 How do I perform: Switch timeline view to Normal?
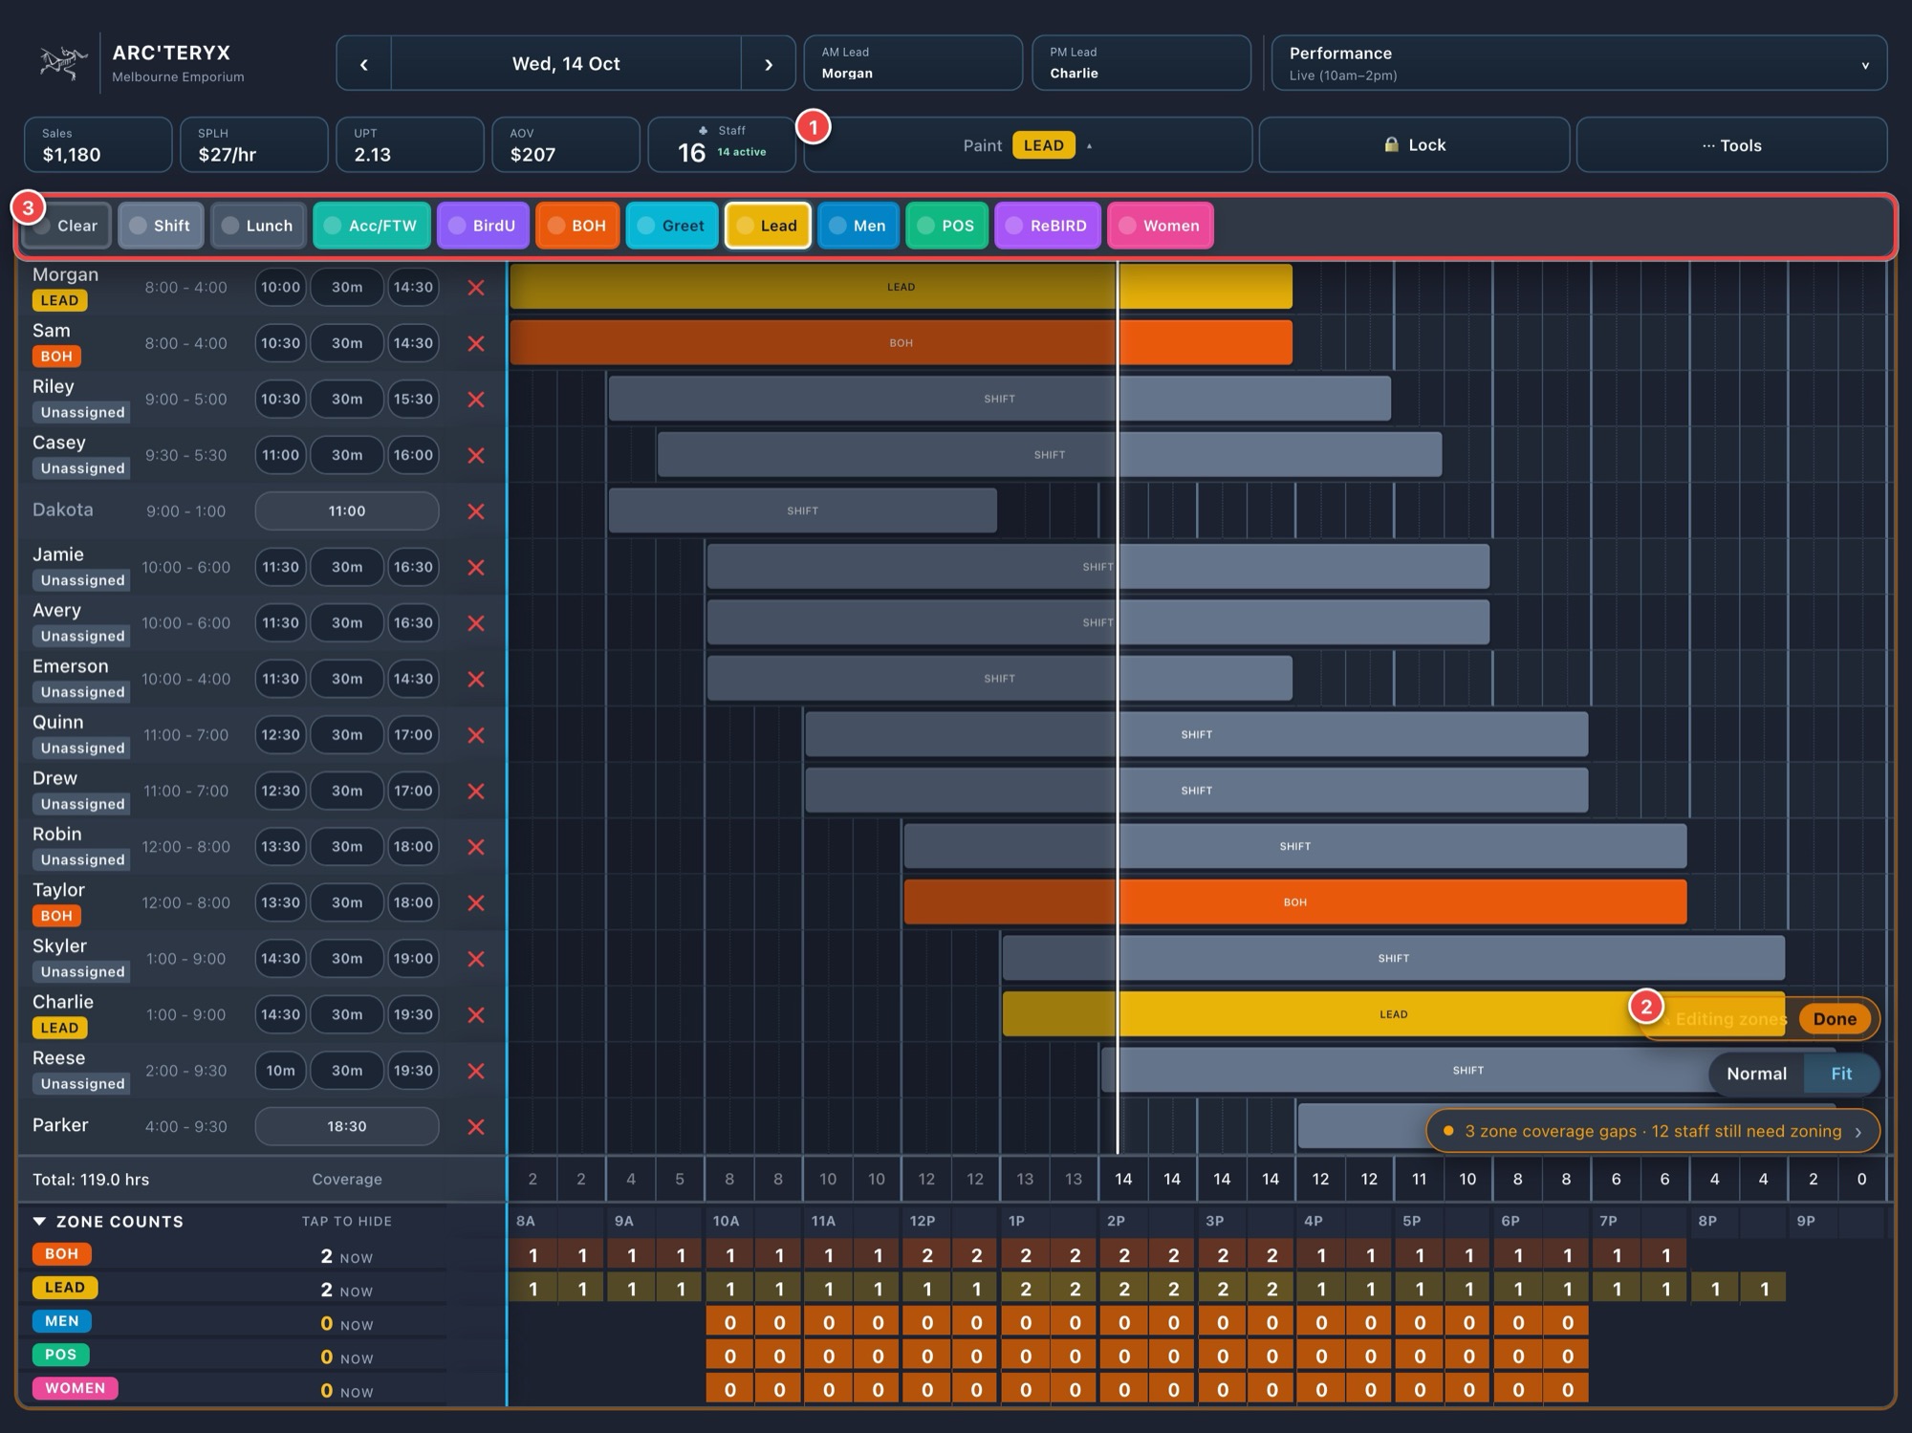click(1756, 1074)
